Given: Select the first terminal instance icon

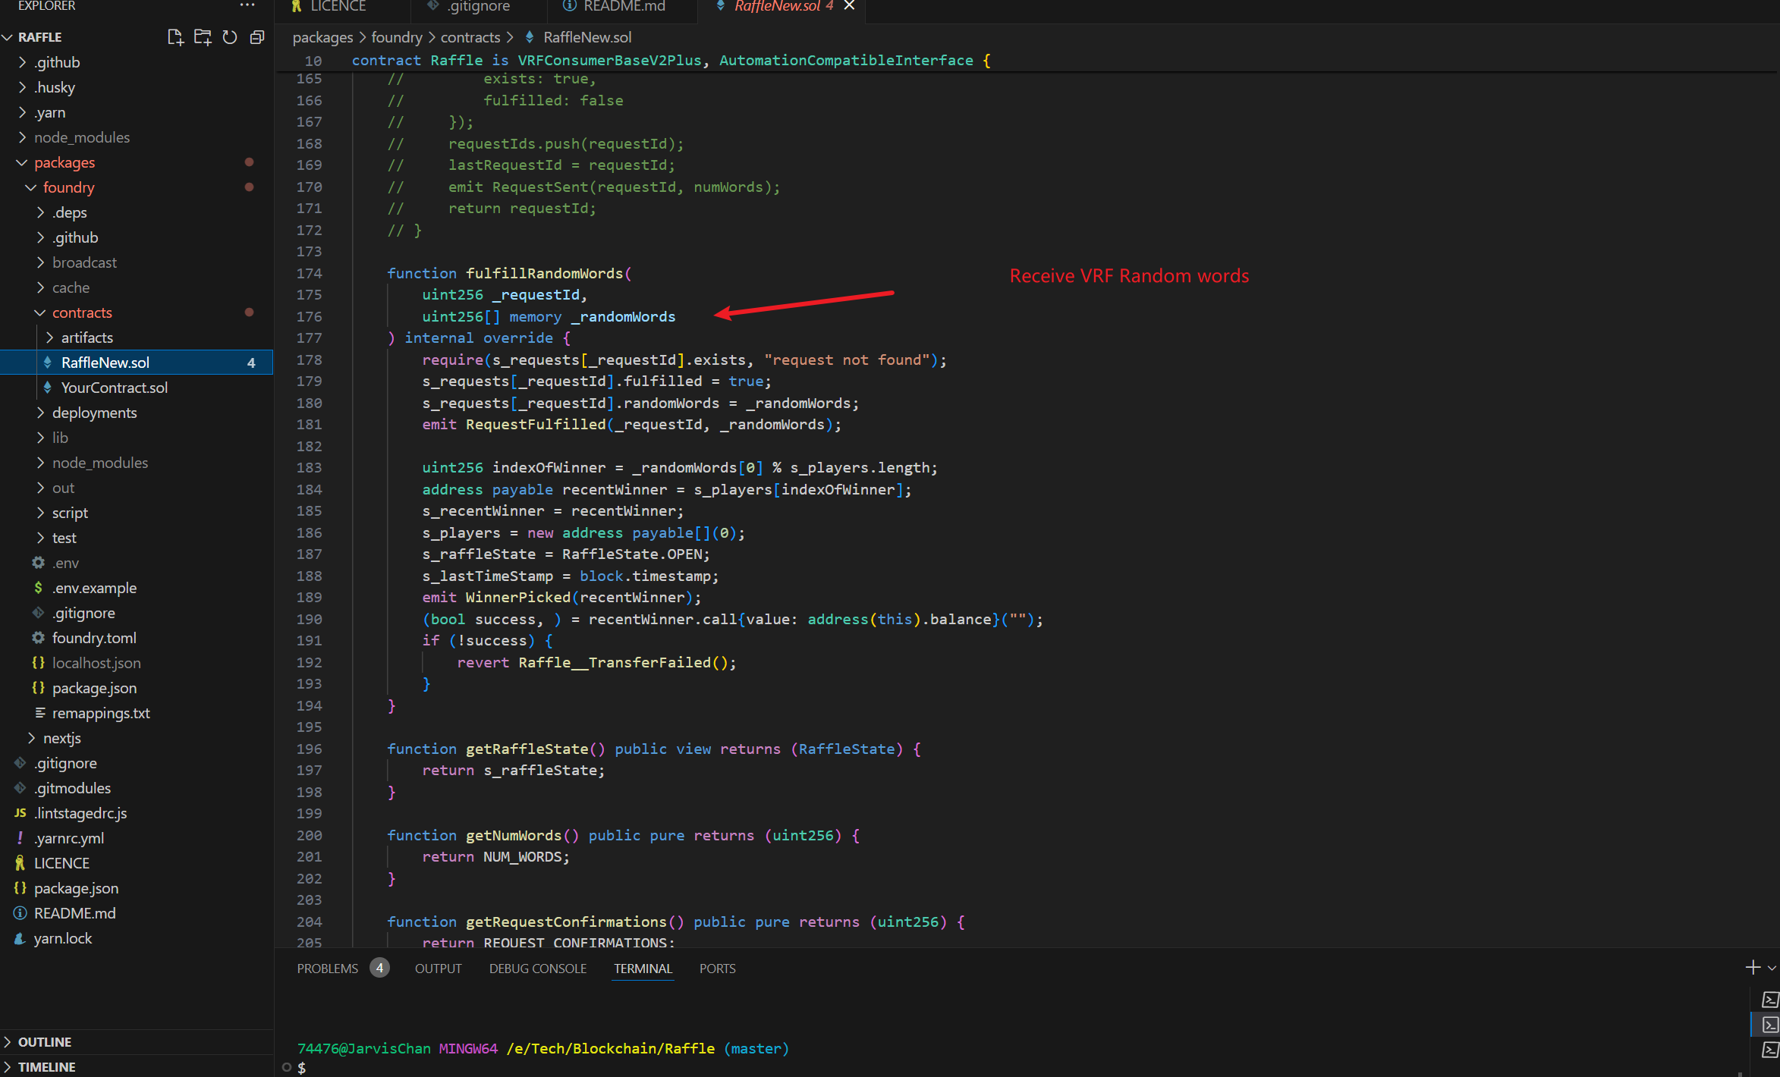Looking at the screenshot, I should pyautogui.click(x=1769, y=1000).
